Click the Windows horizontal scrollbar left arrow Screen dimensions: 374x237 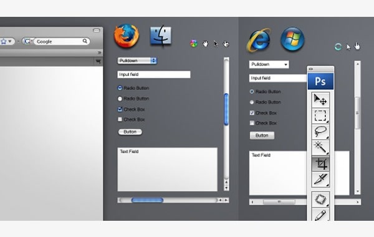[x=252, y=202]
